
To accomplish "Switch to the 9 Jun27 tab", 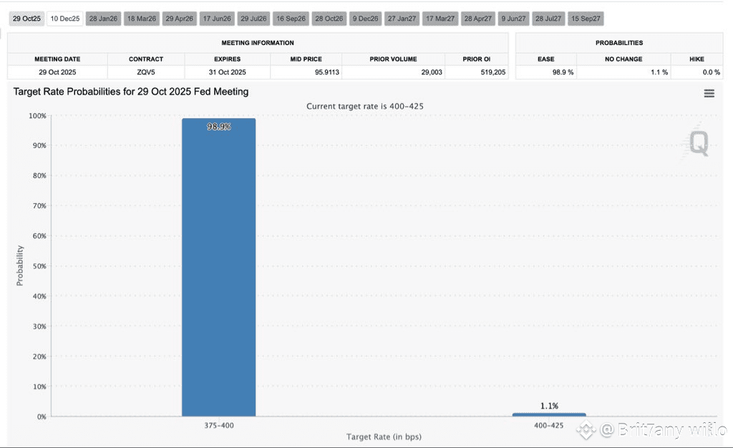I will (514, 19).
